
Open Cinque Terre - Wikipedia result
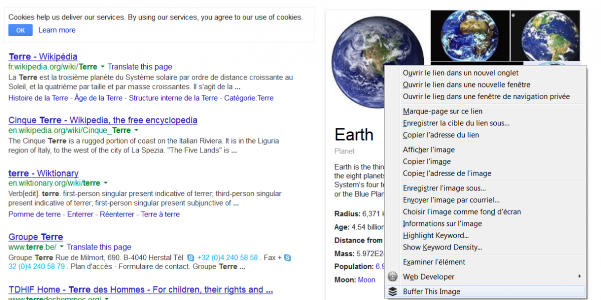[x=103, y=120]
